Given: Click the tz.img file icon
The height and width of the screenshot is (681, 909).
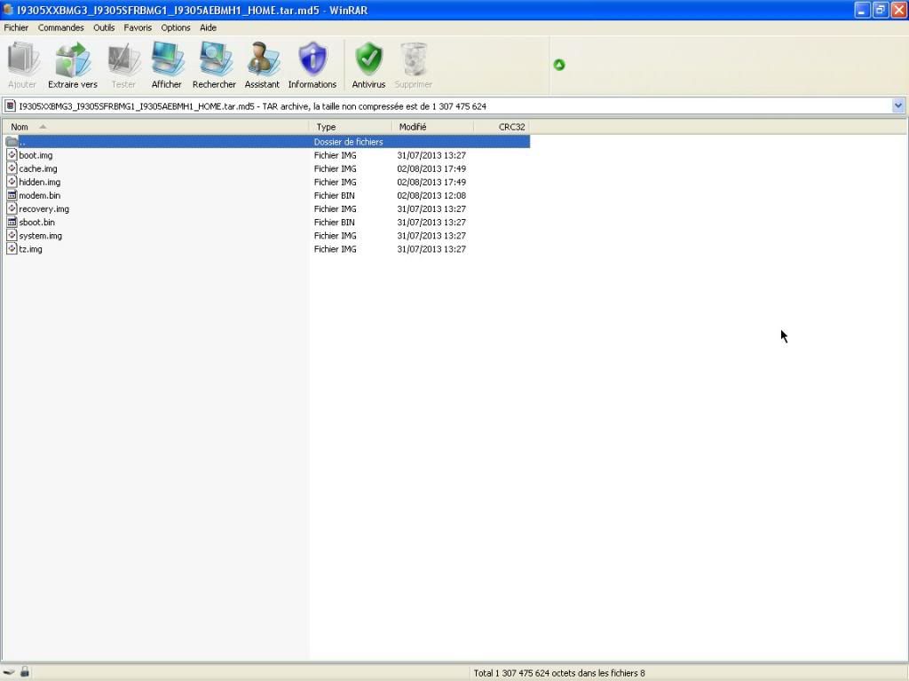Looking at the screenshot, I should tap(12, 248).
